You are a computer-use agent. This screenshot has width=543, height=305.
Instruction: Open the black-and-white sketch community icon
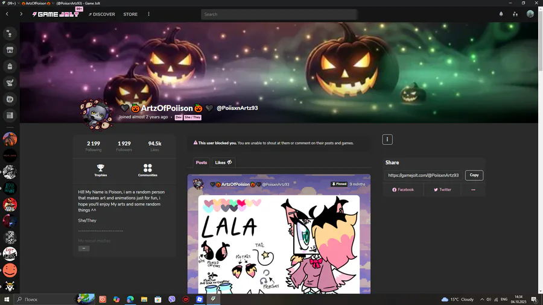(x=10, y=172)
